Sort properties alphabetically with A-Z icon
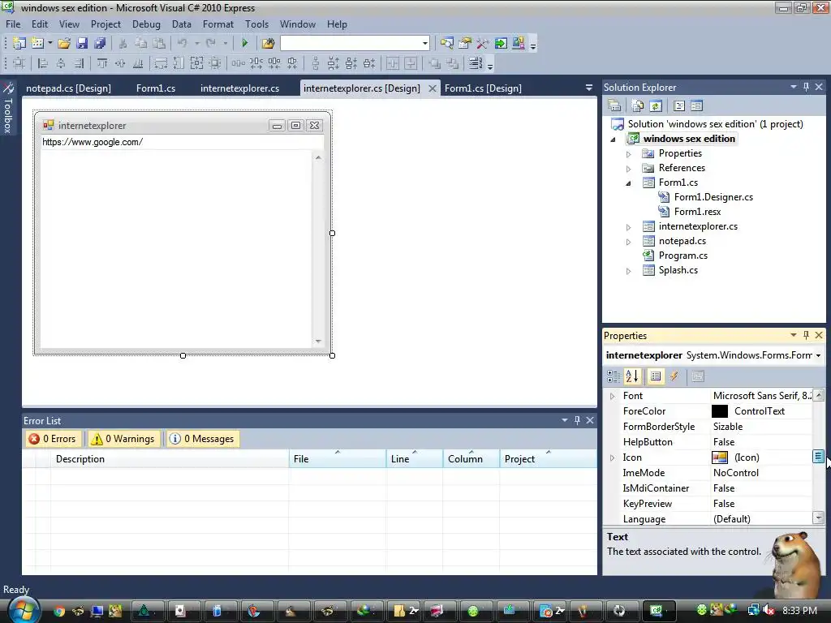The height and width of the screenshot is (623, 831). point(632,376)
